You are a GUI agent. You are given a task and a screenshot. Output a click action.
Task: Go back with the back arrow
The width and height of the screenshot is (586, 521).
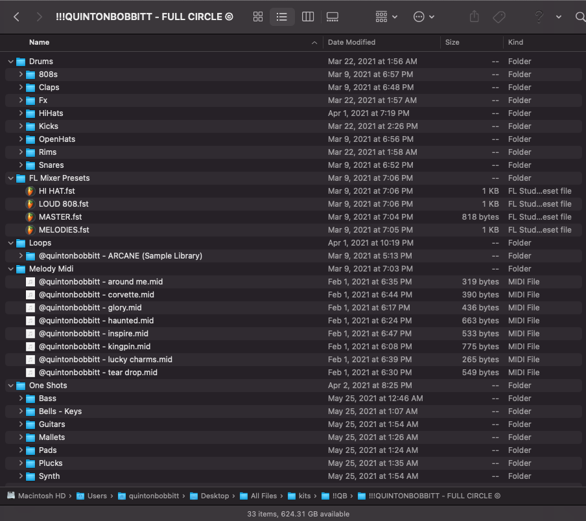pos(16,17)
